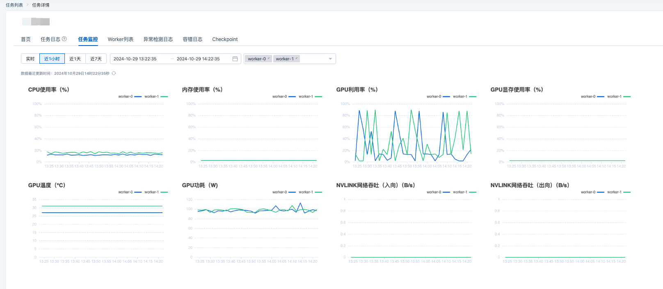Refresh data via the update-time reload icon

tap(114, 73)
